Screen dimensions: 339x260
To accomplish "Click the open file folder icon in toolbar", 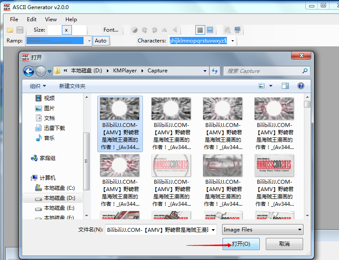I will click(10, 30).
